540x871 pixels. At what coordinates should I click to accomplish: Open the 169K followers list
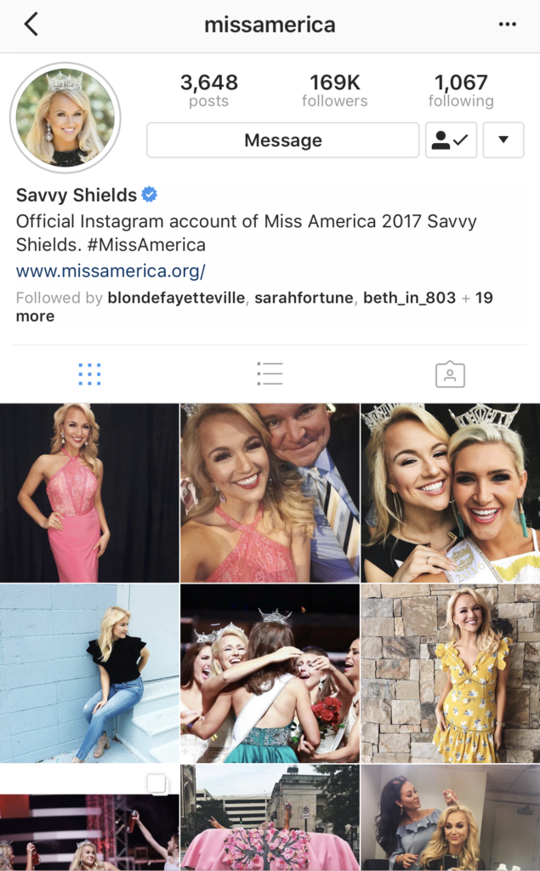click(x=335, y=90)
